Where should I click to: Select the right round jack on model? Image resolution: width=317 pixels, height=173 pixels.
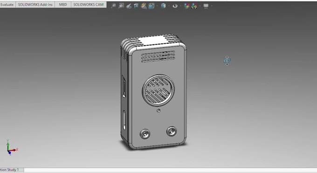point(172,132)
